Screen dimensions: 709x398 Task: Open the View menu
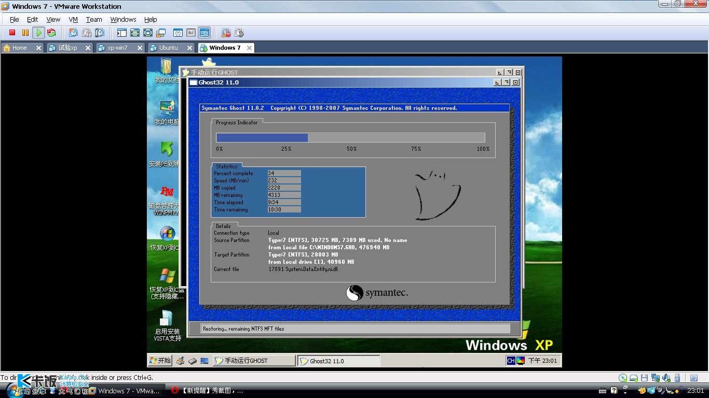tap(53, 19)
